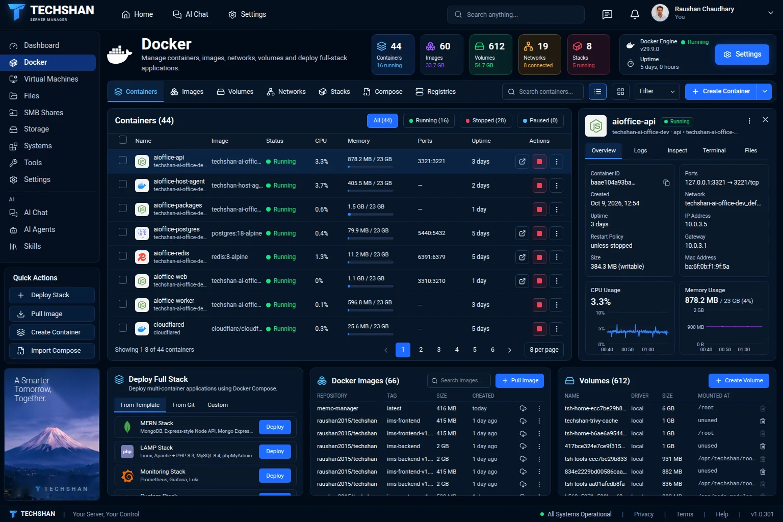Expand the Raushan Chaudhary user menu
Image resolution: width=783 pixels, height=522 pixels.
tap(771, 13)
